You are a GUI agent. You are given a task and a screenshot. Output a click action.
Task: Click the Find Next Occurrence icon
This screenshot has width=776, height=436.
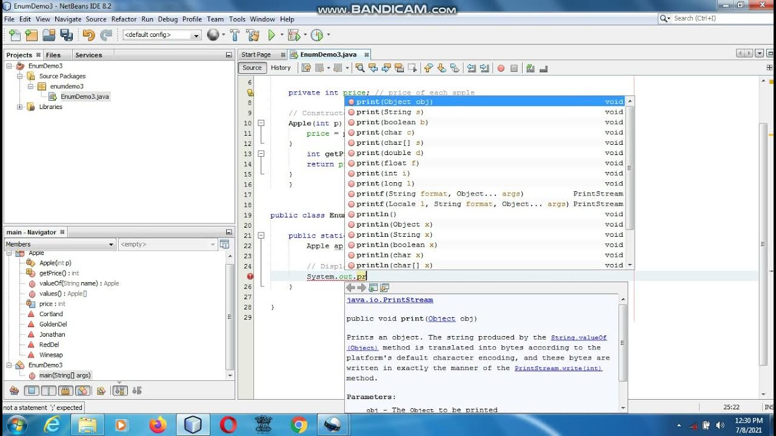pos(386,68)
